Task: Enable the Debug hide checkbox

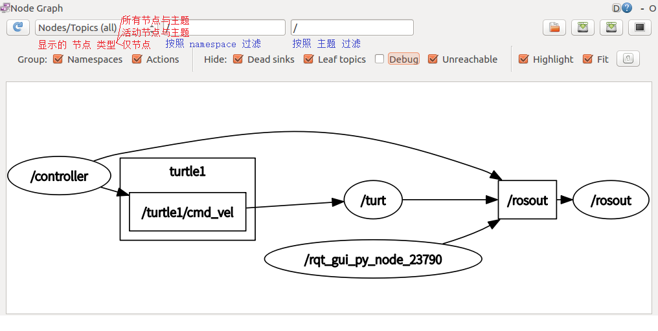Action: tap(380, 59)
